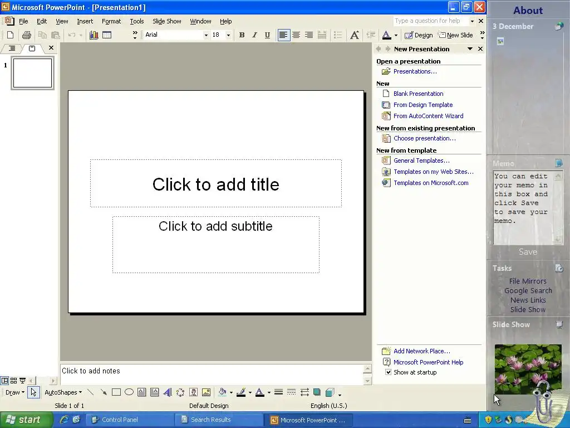Viewport: 570px width, 428px height.
Task: Click the Paste clipboard icon
Action: click(55, 35)
